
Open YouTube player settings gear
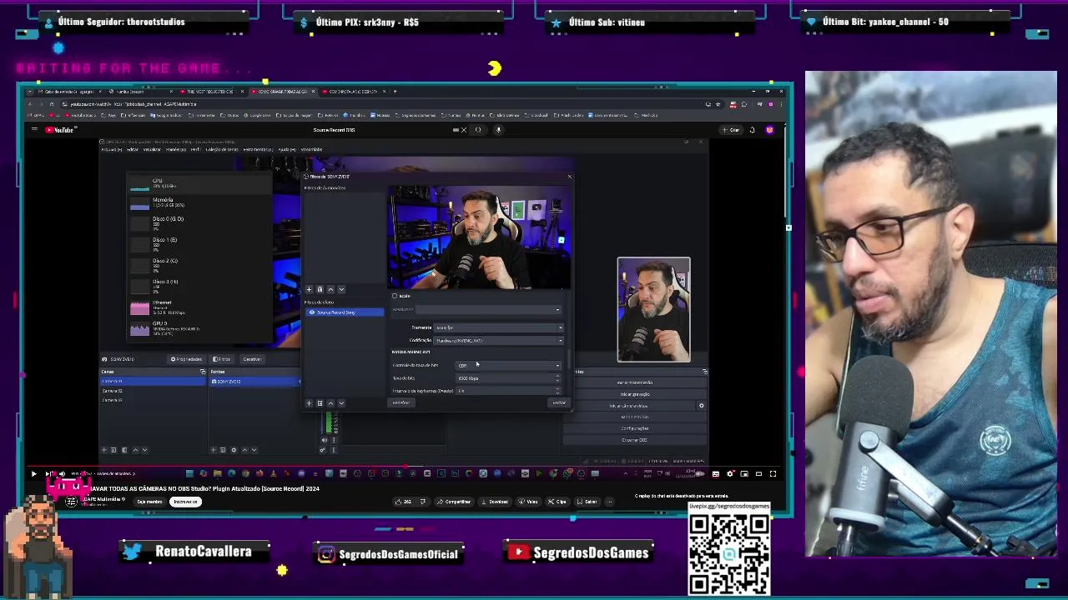coord(730,473)
